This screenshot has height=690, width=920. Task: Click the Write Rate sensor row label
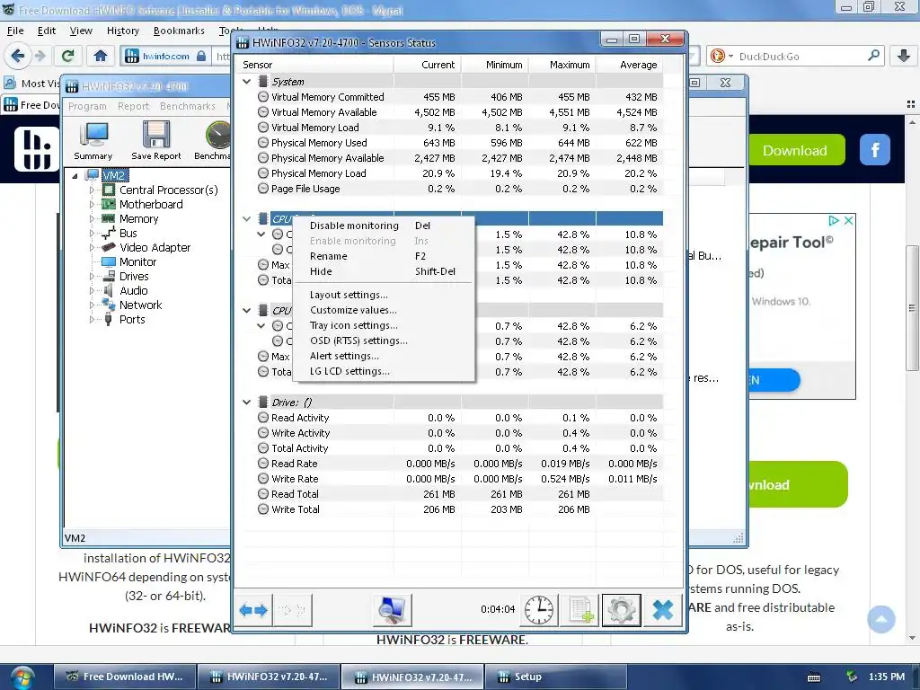coord(295,479)
